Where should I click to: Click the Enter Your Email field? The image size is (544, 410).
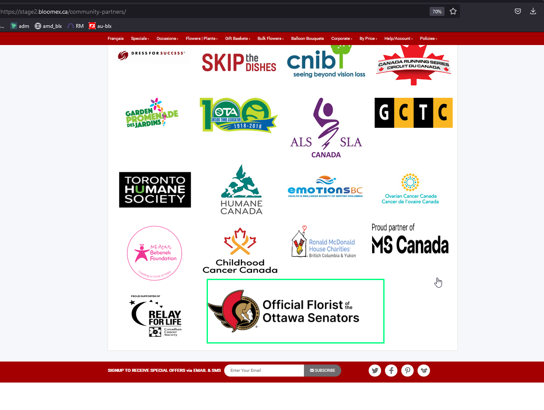click(x=264, y=371)
